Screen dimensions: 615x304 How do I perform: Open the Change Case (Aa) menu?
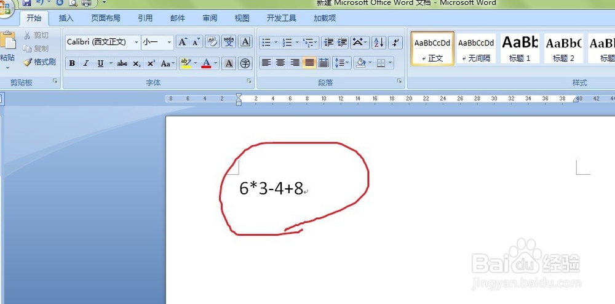[168, 63]
